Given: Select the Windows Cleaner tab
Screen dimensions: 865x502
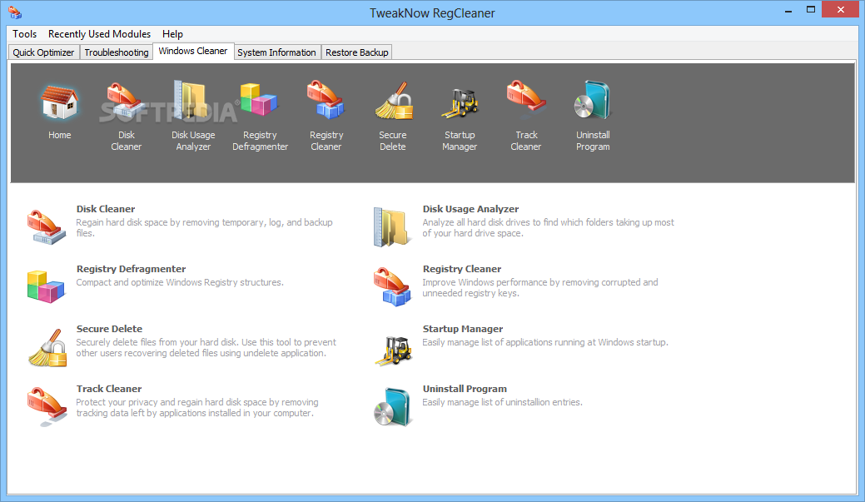Looking at the screenshot, I should (193, 51).
